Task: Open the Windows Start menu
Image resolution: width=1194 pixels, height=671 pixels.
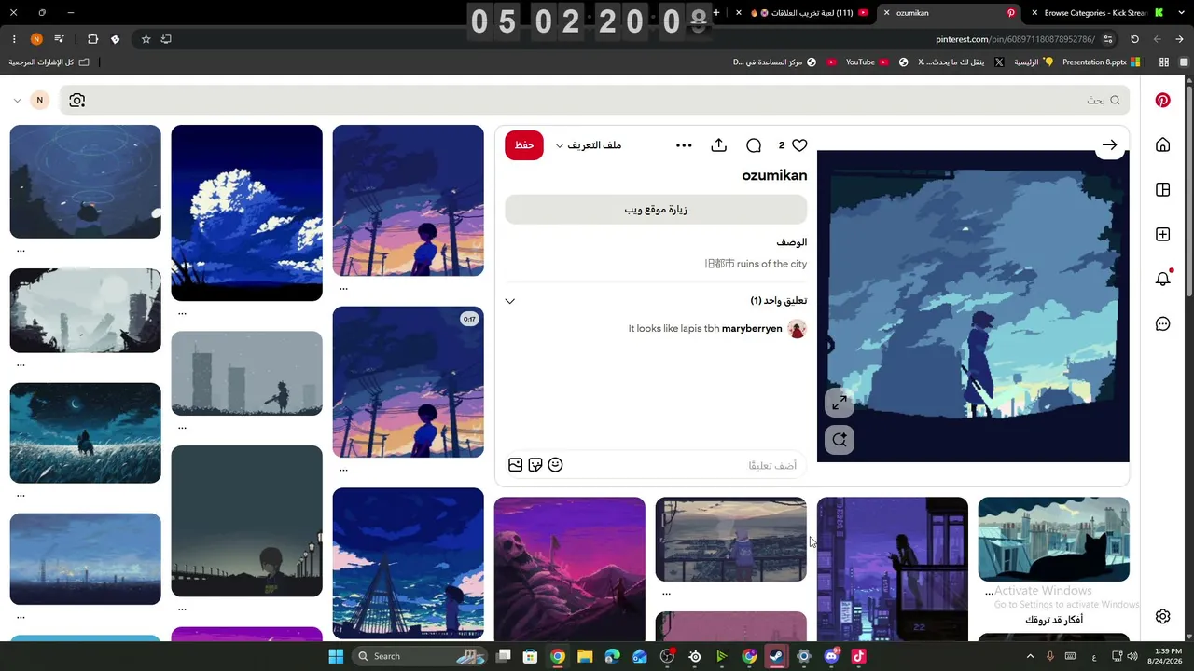Action: [x=336, y=656]
